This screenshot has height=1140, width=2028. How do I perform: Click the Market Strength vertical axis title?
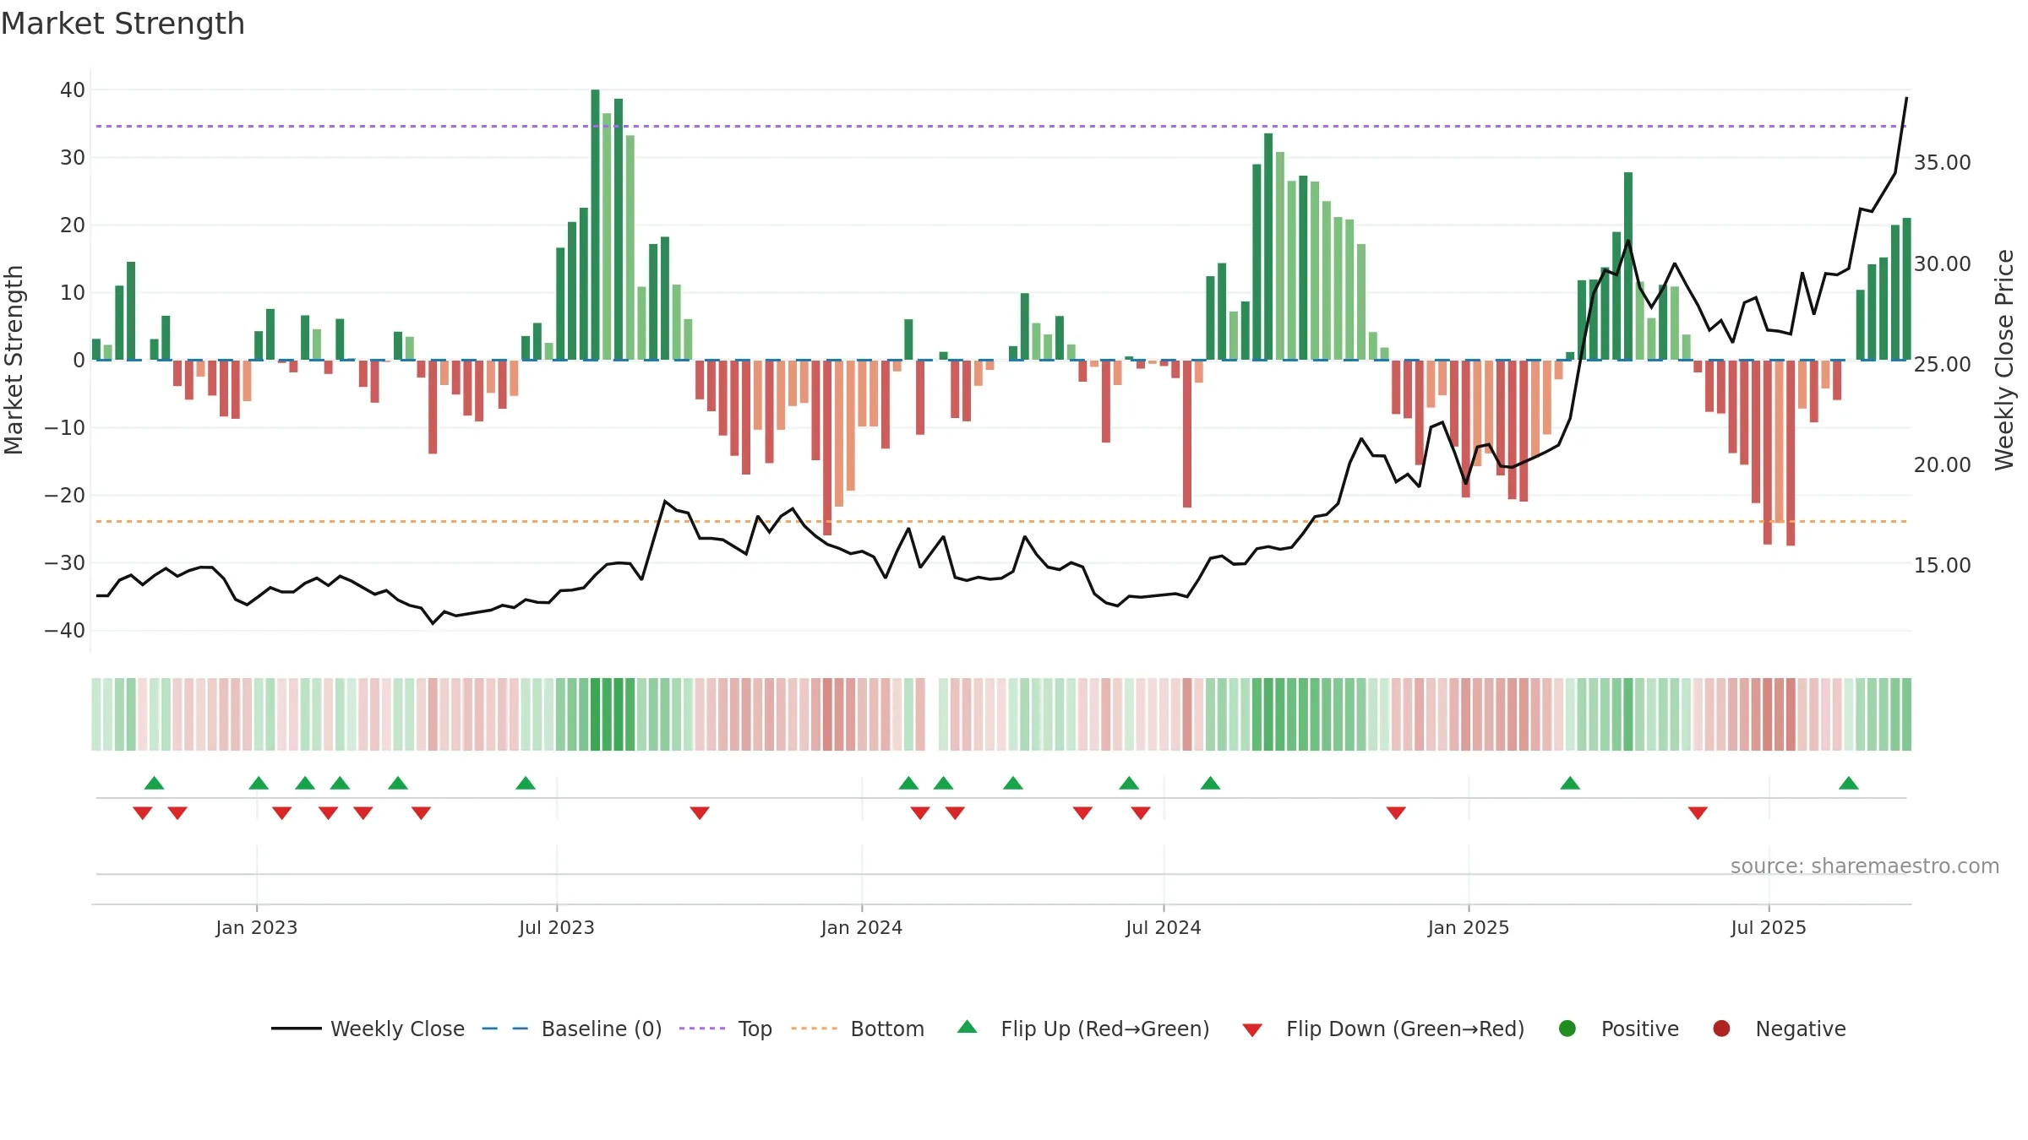[x=14, y=361]
